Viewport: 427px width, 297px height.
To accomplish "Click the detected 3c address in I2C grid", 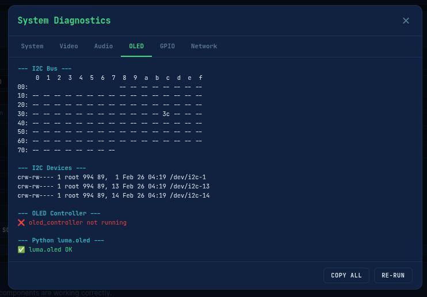I will point(166,114).
